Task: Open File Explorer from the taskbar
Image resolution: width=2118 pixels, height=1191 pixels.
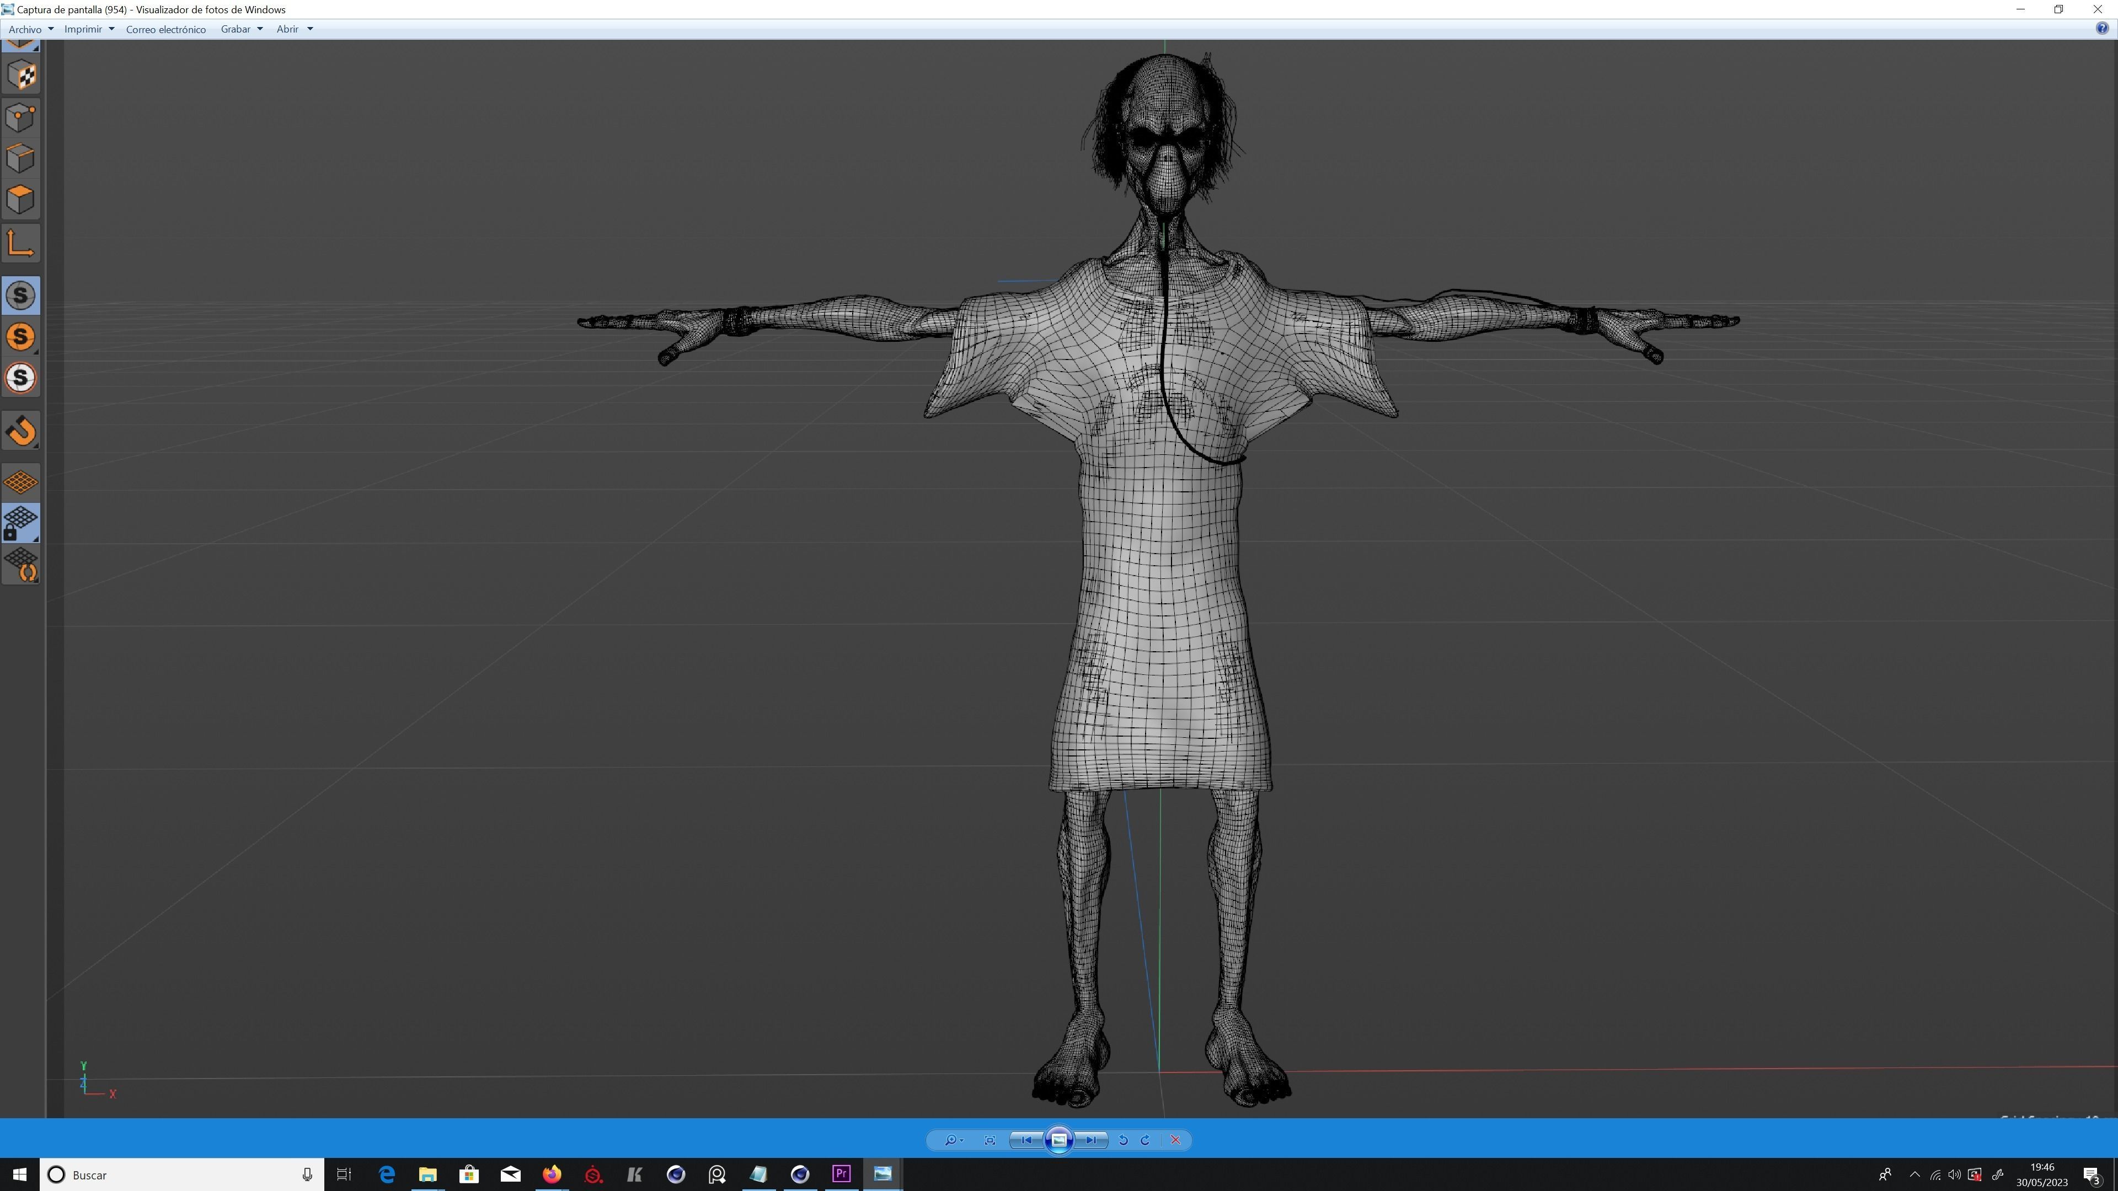Action: click(427, 1174)
